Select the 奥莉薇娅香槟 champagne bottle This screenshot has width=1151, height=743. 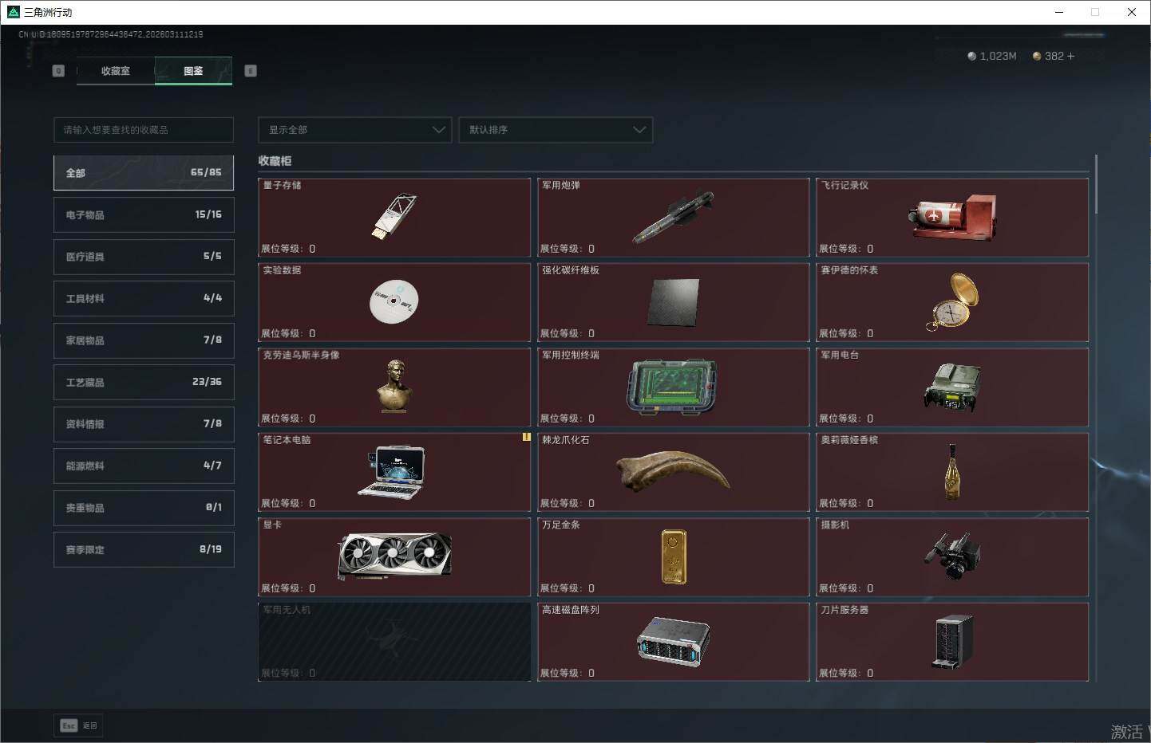click(952, 472)
